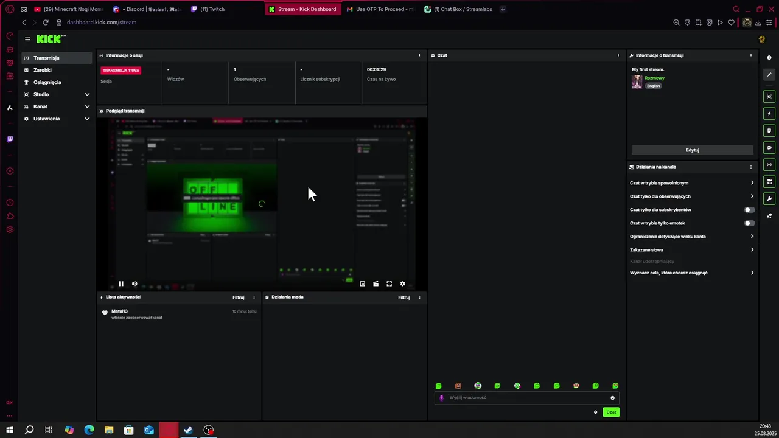The height and width of the screenshot is (438, 779).
Task: Enter fullscreen in stream preview
Action: pos(389,283)
